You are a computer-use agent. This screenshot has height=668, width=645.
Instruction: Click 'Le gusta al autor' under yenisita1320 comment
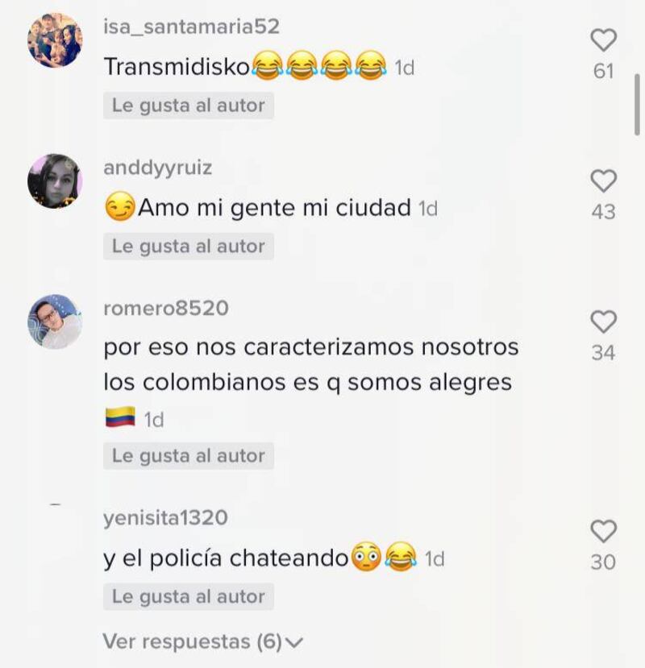[x=189, y=596]
